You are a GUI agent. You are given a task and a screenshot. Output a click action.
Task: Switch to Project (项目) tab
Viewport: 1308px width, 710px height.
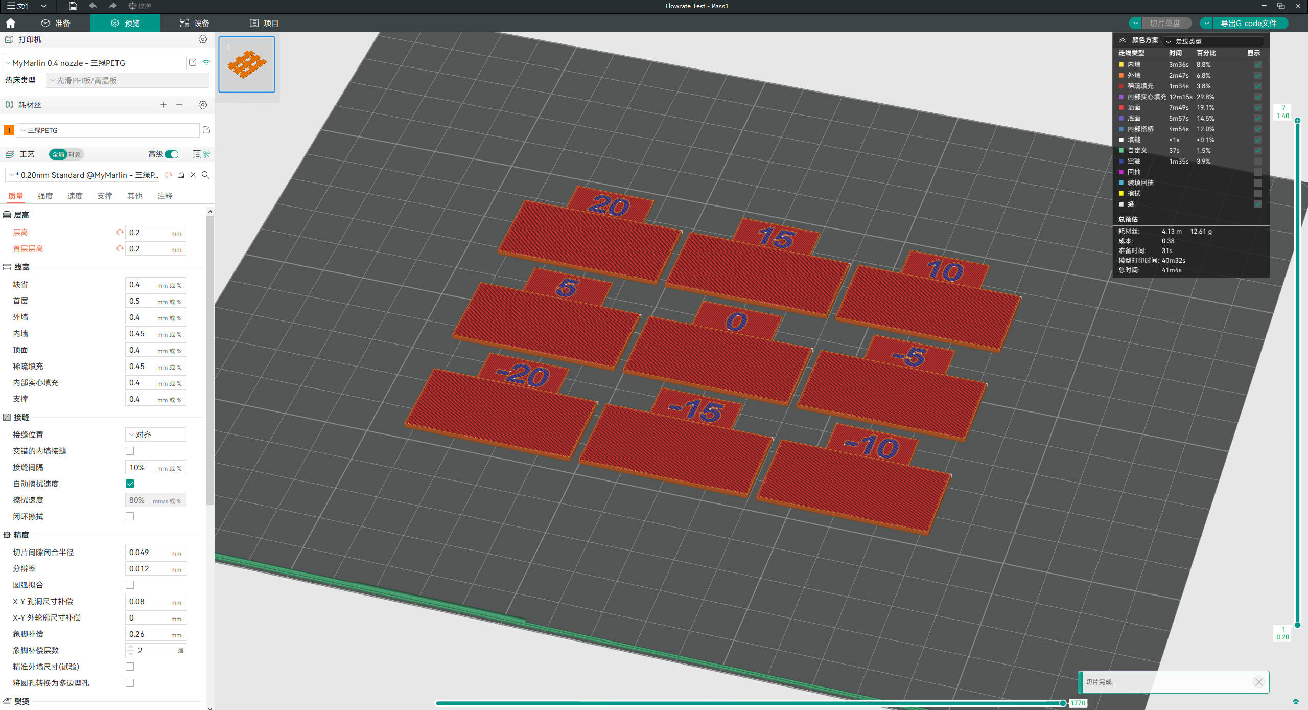point(264,23)
